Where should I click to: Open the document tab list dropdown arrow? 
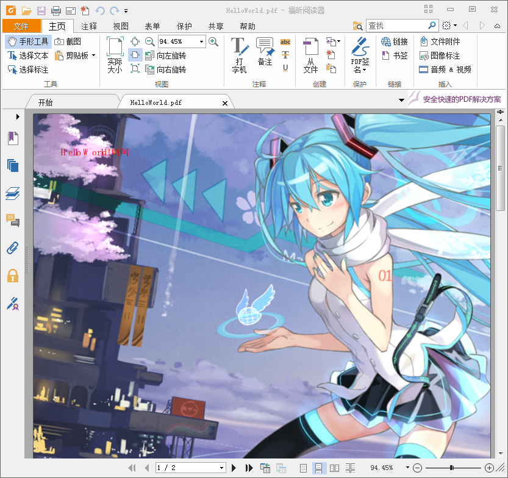[x=401, y=100]
